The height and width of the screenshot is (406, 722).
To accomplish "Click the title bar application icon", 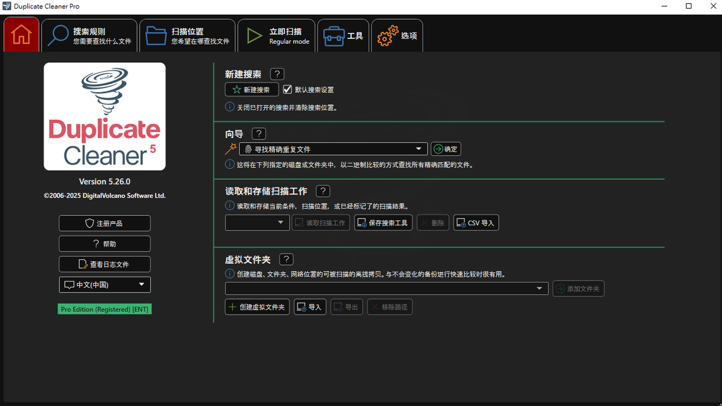I will click(7, 6).
